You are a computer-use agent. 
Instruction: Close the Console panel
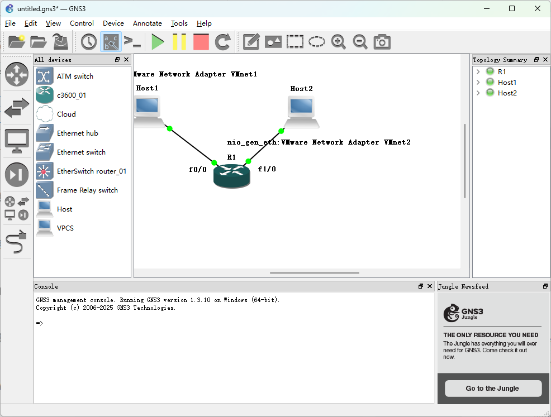click(x=429, y=286)
